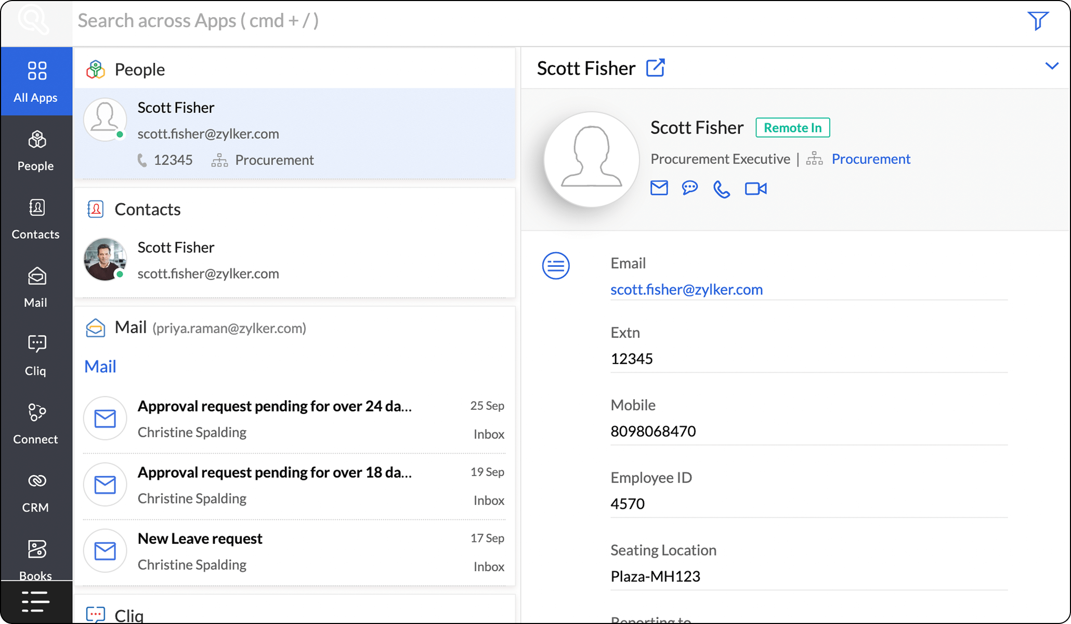The width and height of the screenshot is (1071, 624).
Task: Open the sidebar menu list icon
Action: [x=35, y=602]
